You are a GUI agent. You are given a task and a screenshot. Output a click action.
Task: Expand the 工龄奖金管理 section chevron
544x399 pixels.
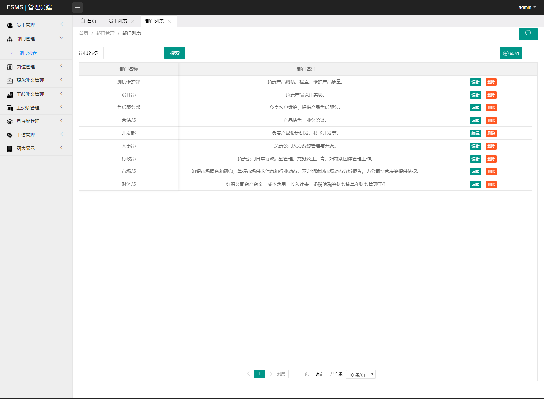(61, 94)
